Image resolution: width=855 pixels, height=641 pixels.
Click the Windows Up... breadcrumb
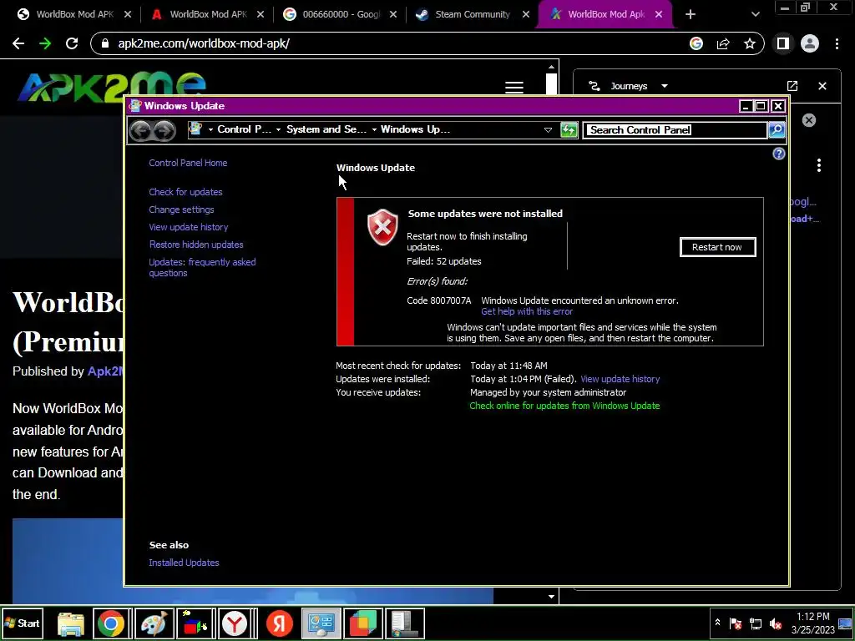tap(415, 129)
